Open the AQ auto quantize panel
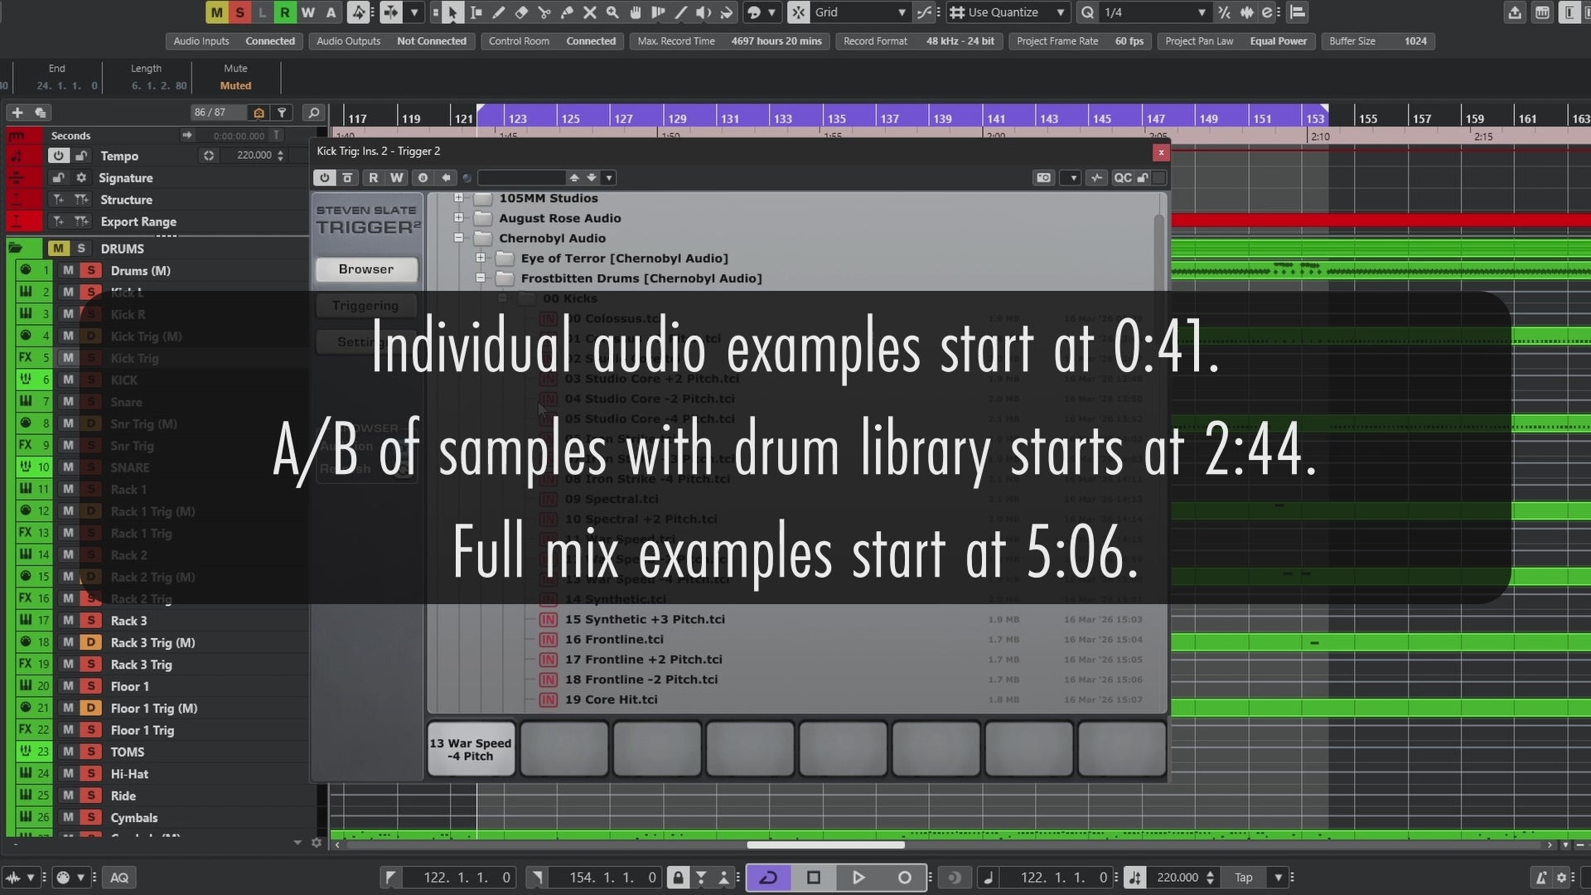The image size is (1591, 895). click(119, 878)
